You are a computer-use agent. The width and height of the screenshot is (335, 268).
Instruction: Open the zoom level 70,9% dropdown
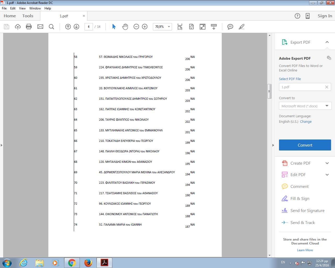[169, 27]
